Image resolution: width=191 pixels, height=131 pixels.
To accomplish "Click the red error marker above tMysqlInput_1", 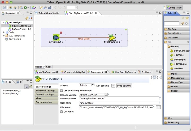I will tap(61, 33).
